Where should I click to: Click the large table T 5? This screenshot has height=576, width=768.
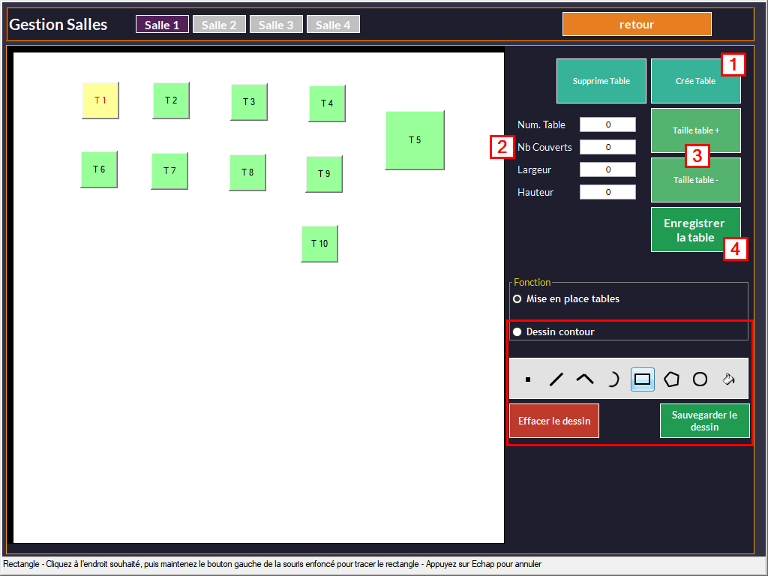[415, 140]
